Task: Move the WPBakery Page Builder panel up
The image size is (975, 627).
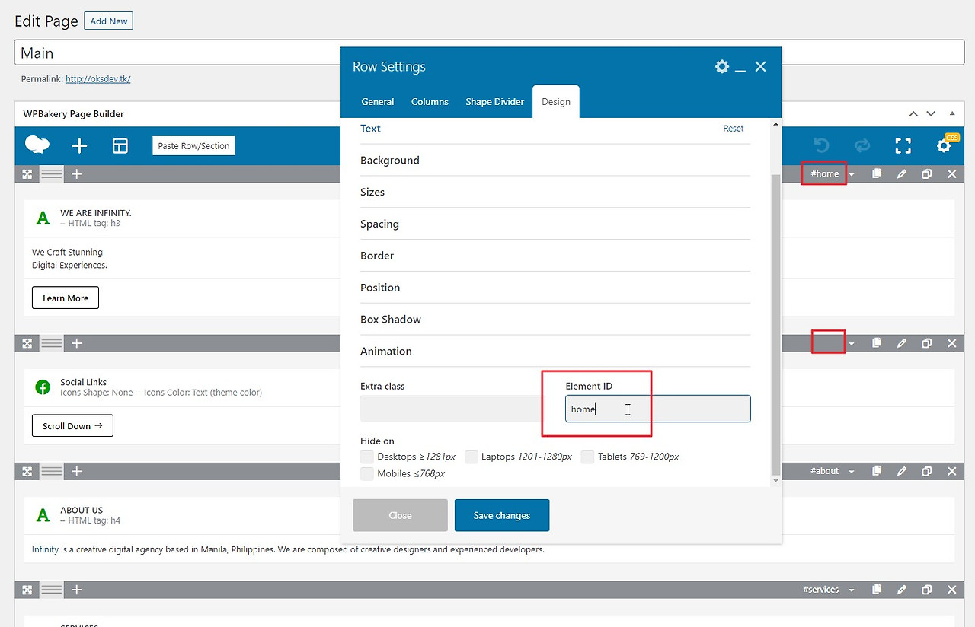Action: point(913,114)
